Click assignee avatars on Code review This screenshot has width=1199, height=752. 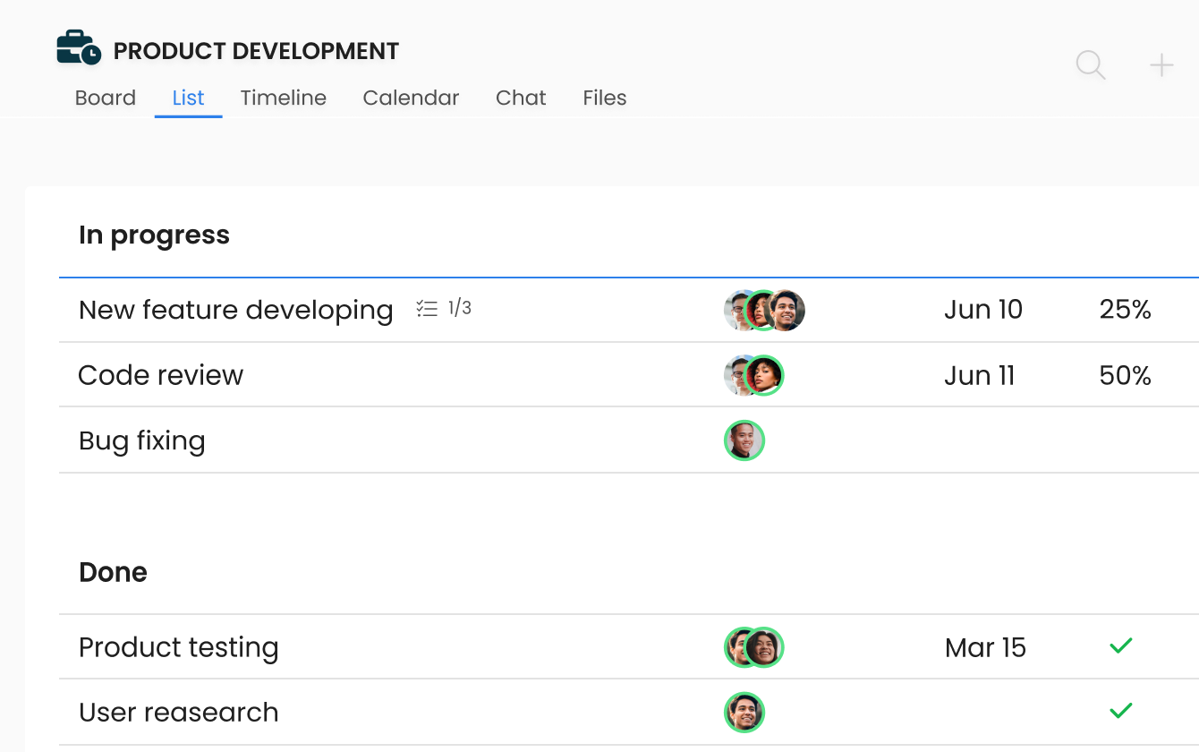pyautogui.click(x=754, y=375)
